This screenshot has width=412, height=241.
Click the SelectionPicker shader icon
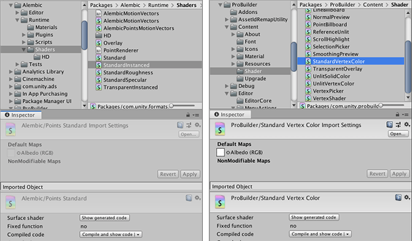pos(308,47)
